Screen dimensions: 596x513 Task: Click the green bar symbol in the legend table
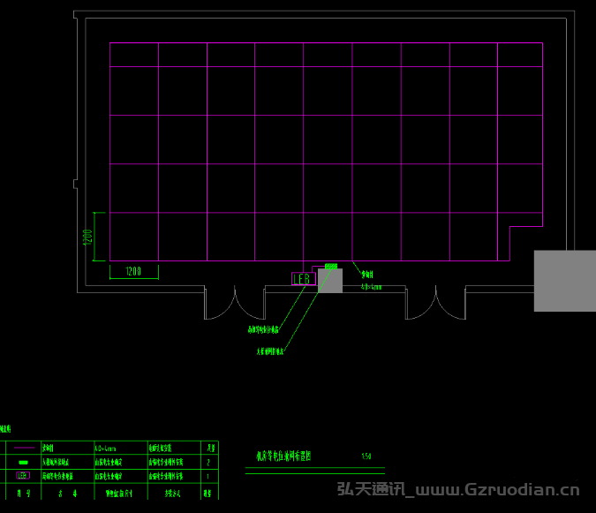click(24, 463)
